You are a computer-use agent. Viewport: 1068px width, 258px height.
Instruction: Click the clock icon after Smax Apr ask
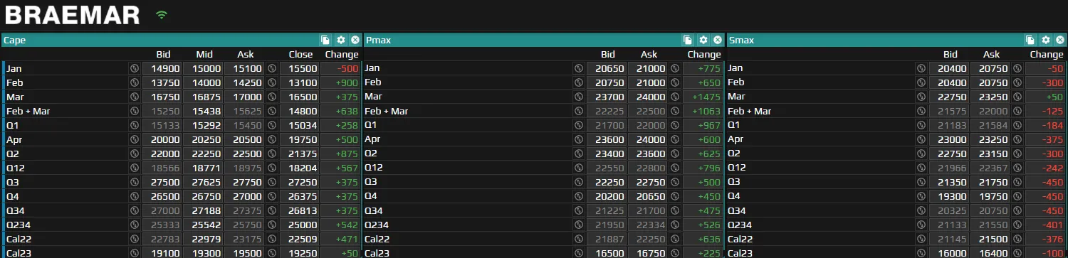coord(1017,139)
